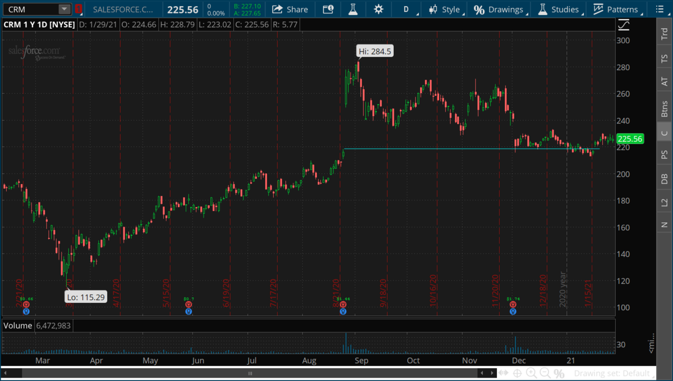Click the first scroll arrow right of scrollbar track

click(x=482, y=373)
